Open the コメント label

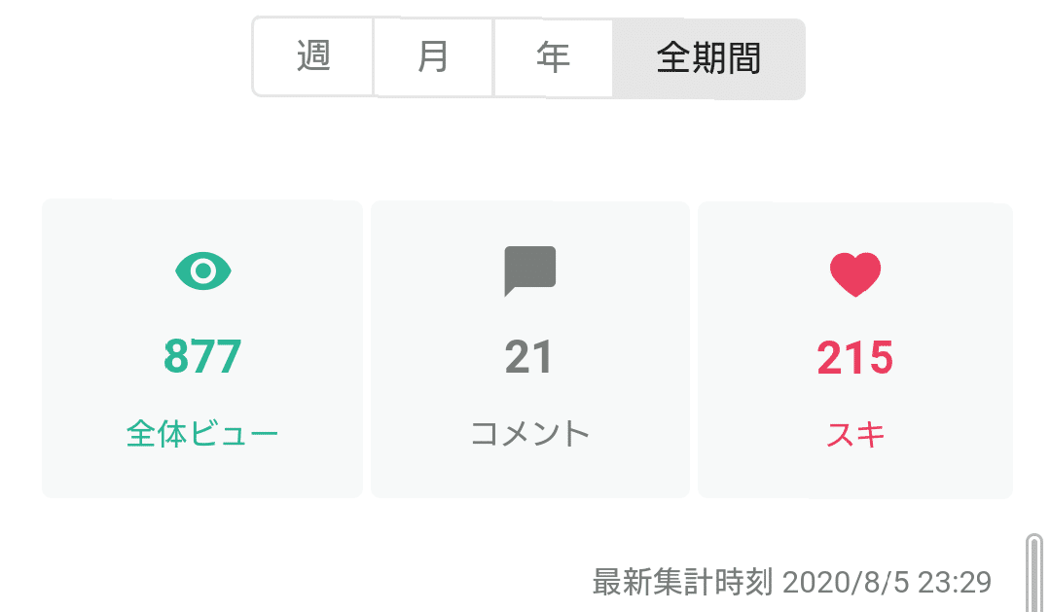(x=529, y=434)
